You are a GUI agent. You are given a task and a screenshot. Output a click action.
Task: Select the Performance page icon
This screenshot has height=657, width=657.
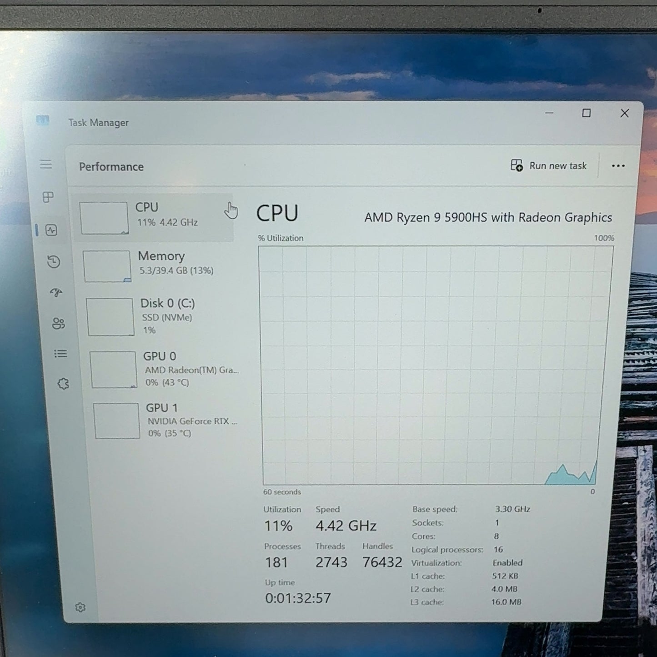click(x=51, y=230)
